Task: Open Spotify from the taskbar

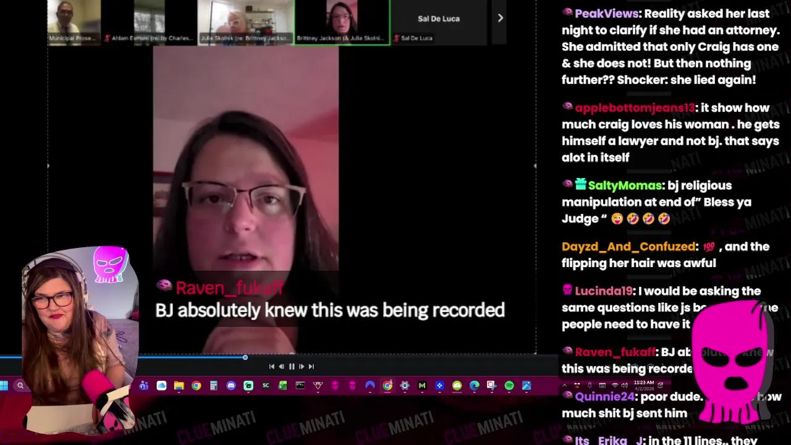Action: click(509, 386)
